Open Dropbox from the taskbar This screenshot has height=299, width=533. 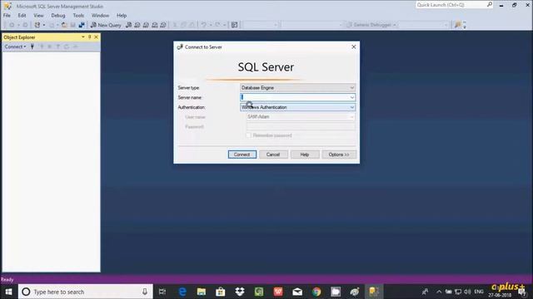tap(240, 292)
